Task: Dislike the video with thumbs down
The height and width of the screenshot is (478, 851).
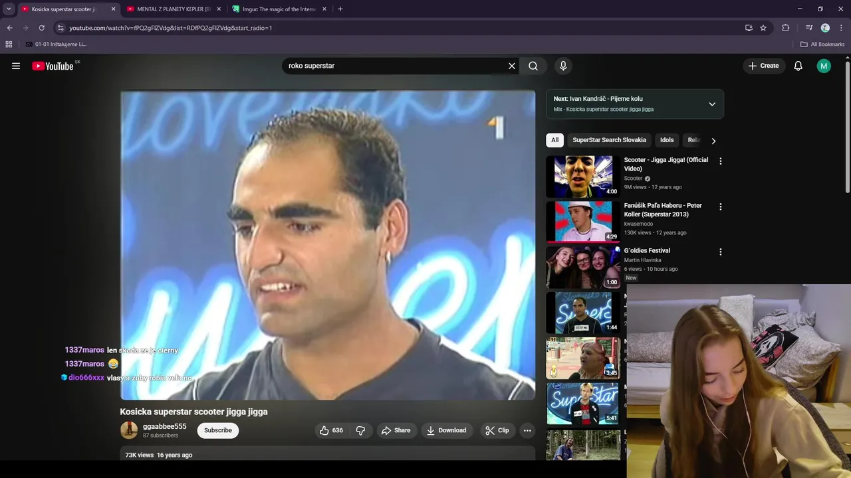Action: pos(360,430)
